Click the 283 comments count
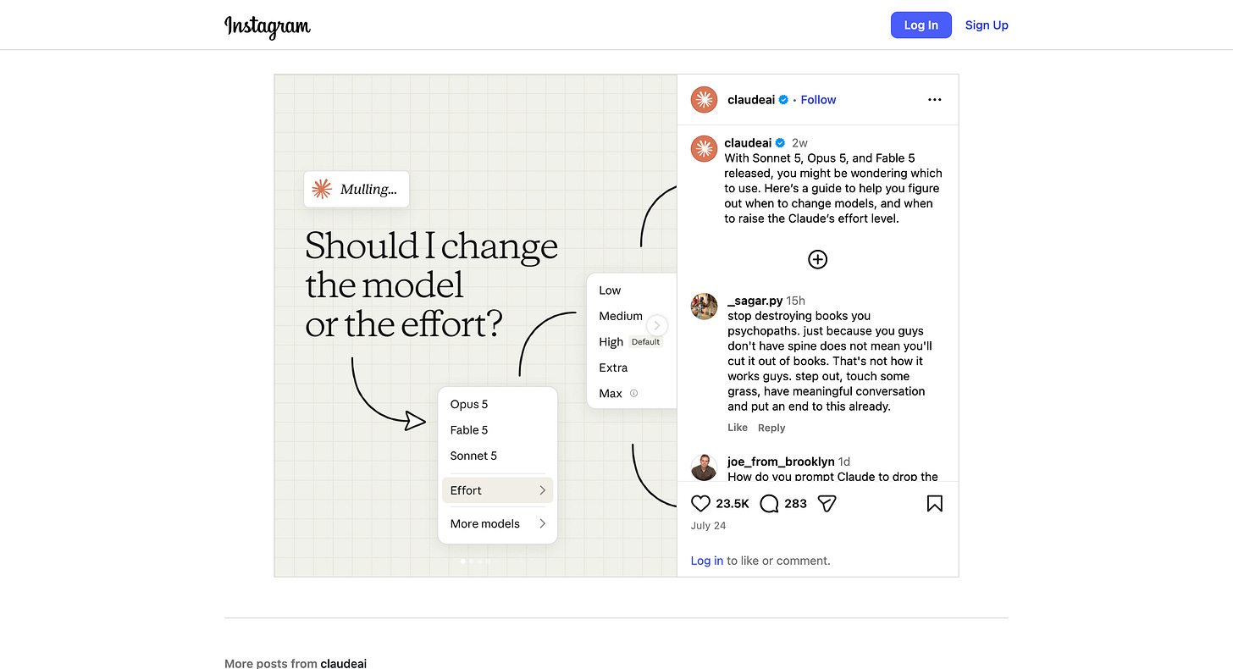The image size is (1233, 669). pos(796,504)
